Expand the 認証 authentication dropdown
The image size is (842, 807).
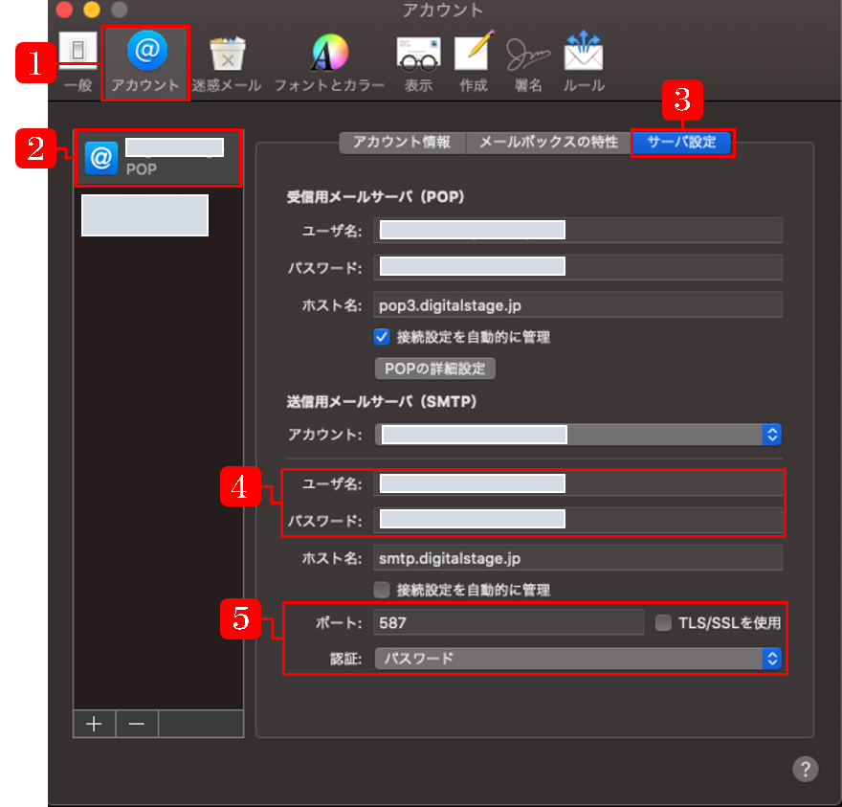tap(579, 659)
